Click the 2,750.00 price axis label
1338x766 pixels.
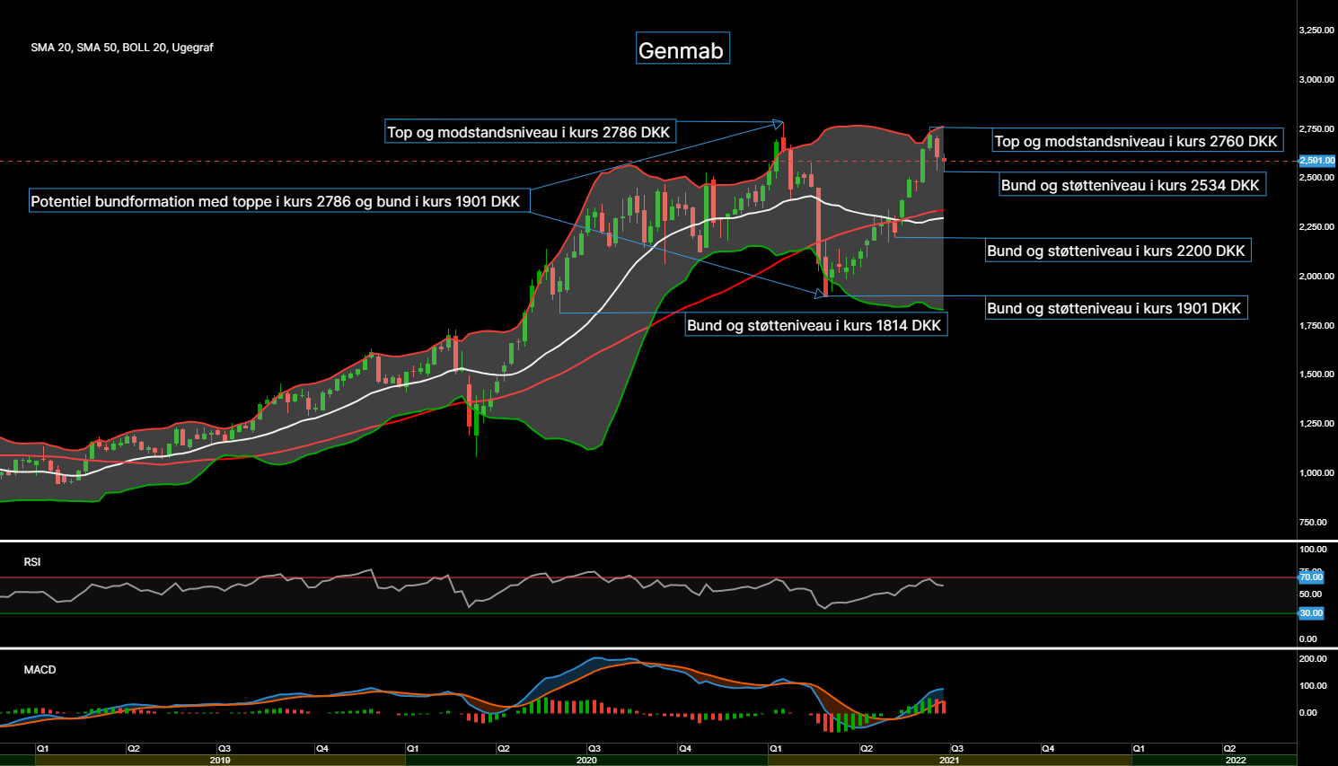[x=1316, y=129]
